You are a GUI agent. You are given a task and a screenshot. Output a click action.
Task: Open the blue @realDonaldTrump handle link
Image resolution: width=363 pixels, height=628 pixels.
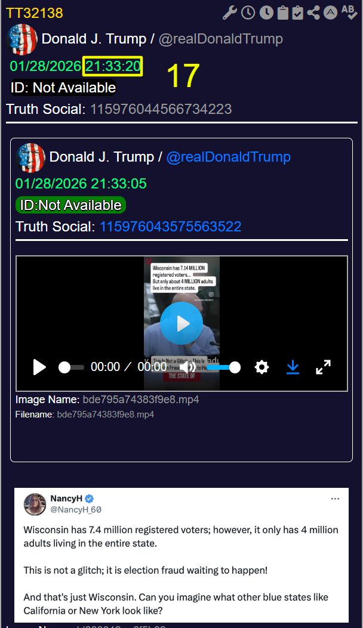(x=228, y=157)
